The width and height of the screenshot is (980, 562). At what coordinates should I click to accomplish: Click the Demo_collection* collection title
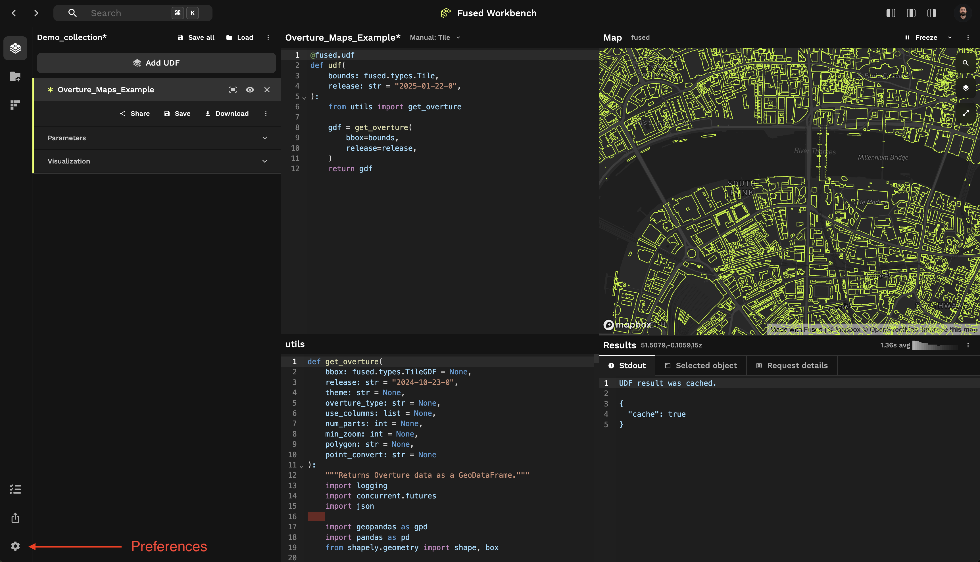(72, 37)
